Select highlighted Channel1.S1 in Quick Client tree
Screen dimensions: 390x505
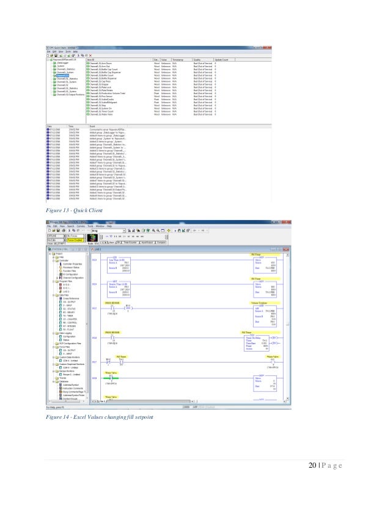pos(62,75)
